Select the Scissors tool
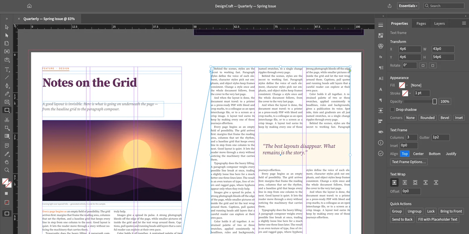This screenshot has width=469, height=234. click(x=7, y=120)
